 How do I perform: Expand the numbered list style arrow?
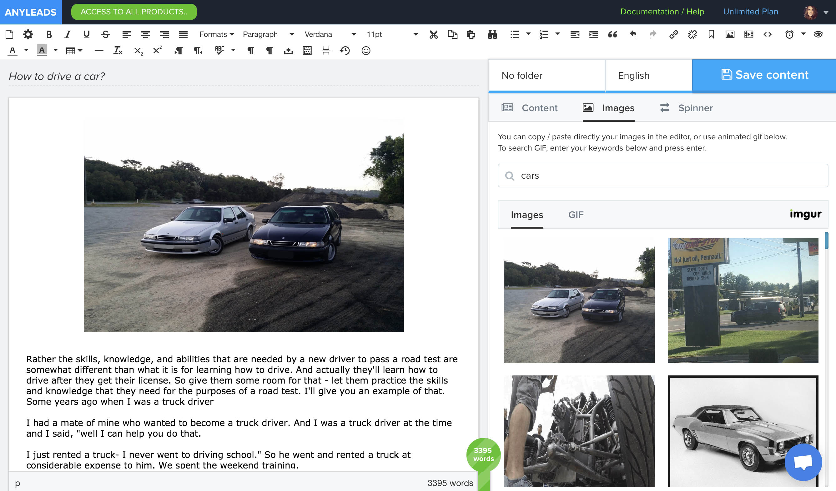(558, 33)
